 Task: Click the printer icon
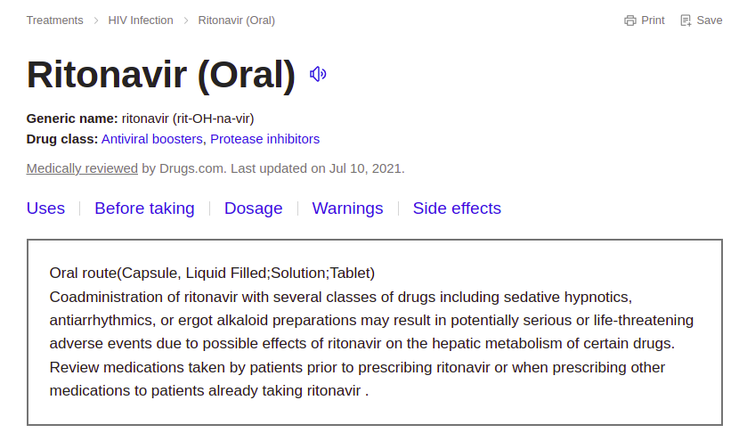630,20
